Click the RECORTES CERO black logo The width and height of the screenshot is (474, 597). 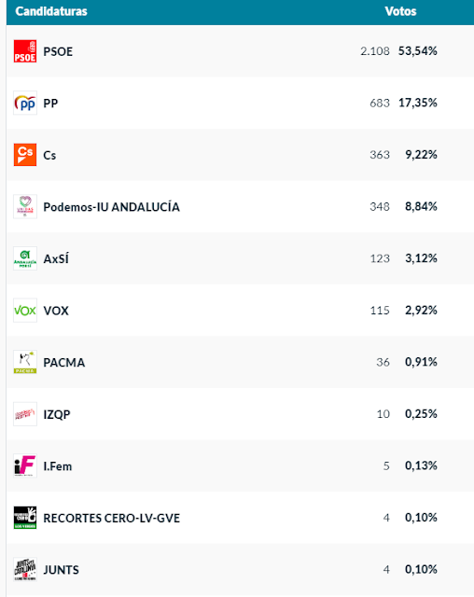click(x=25, y=518)
